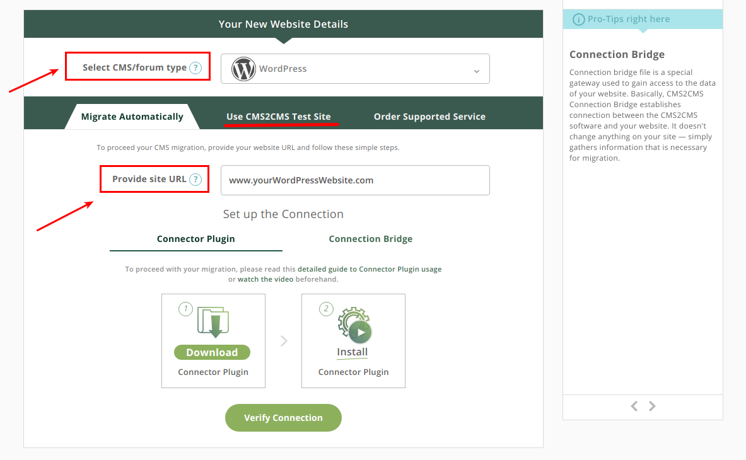Click the download folder icon in step 1

click(213, 322)
